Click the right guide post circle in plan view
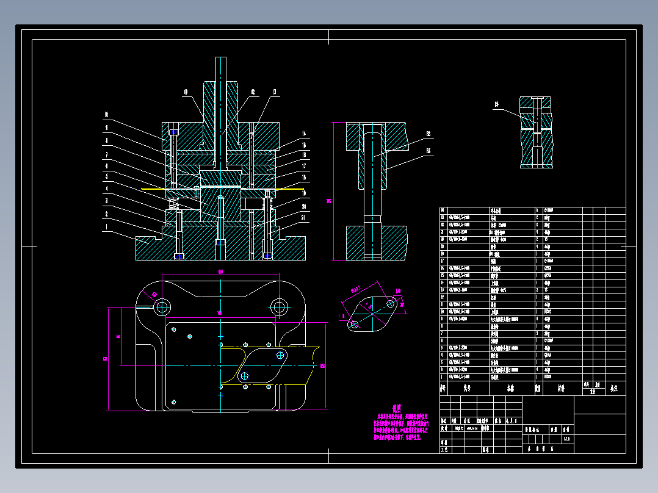The image size is (658, 493). 279,307
